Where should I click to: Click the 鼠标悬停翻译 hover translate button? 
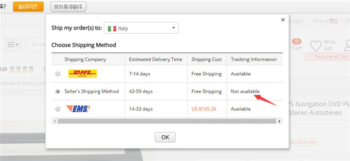click(68, 7)
